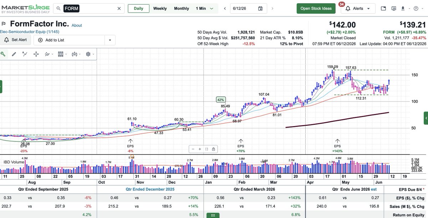
Task: Go to previous date with left arrow
Action: pos(225,8)
